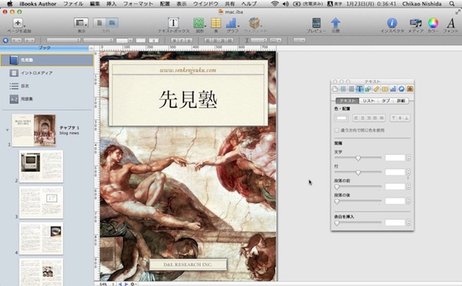Select 目次 table of contents in sidebar
The width and height of the screenshot is (462, 286).
pyautogui.click(x=47, y=86)
